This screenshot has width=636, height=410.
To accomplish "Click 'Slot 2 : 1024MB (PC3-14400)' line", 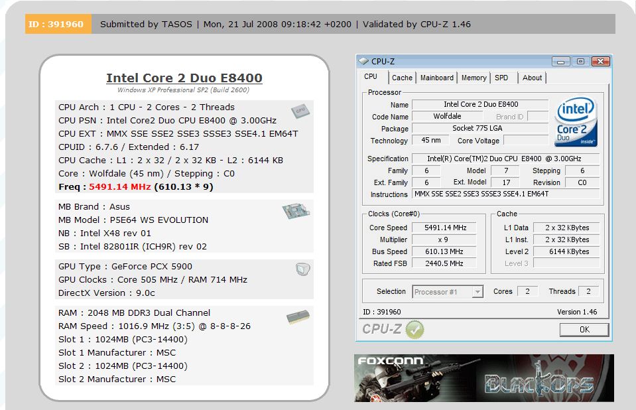I will [x=123, y=366].
